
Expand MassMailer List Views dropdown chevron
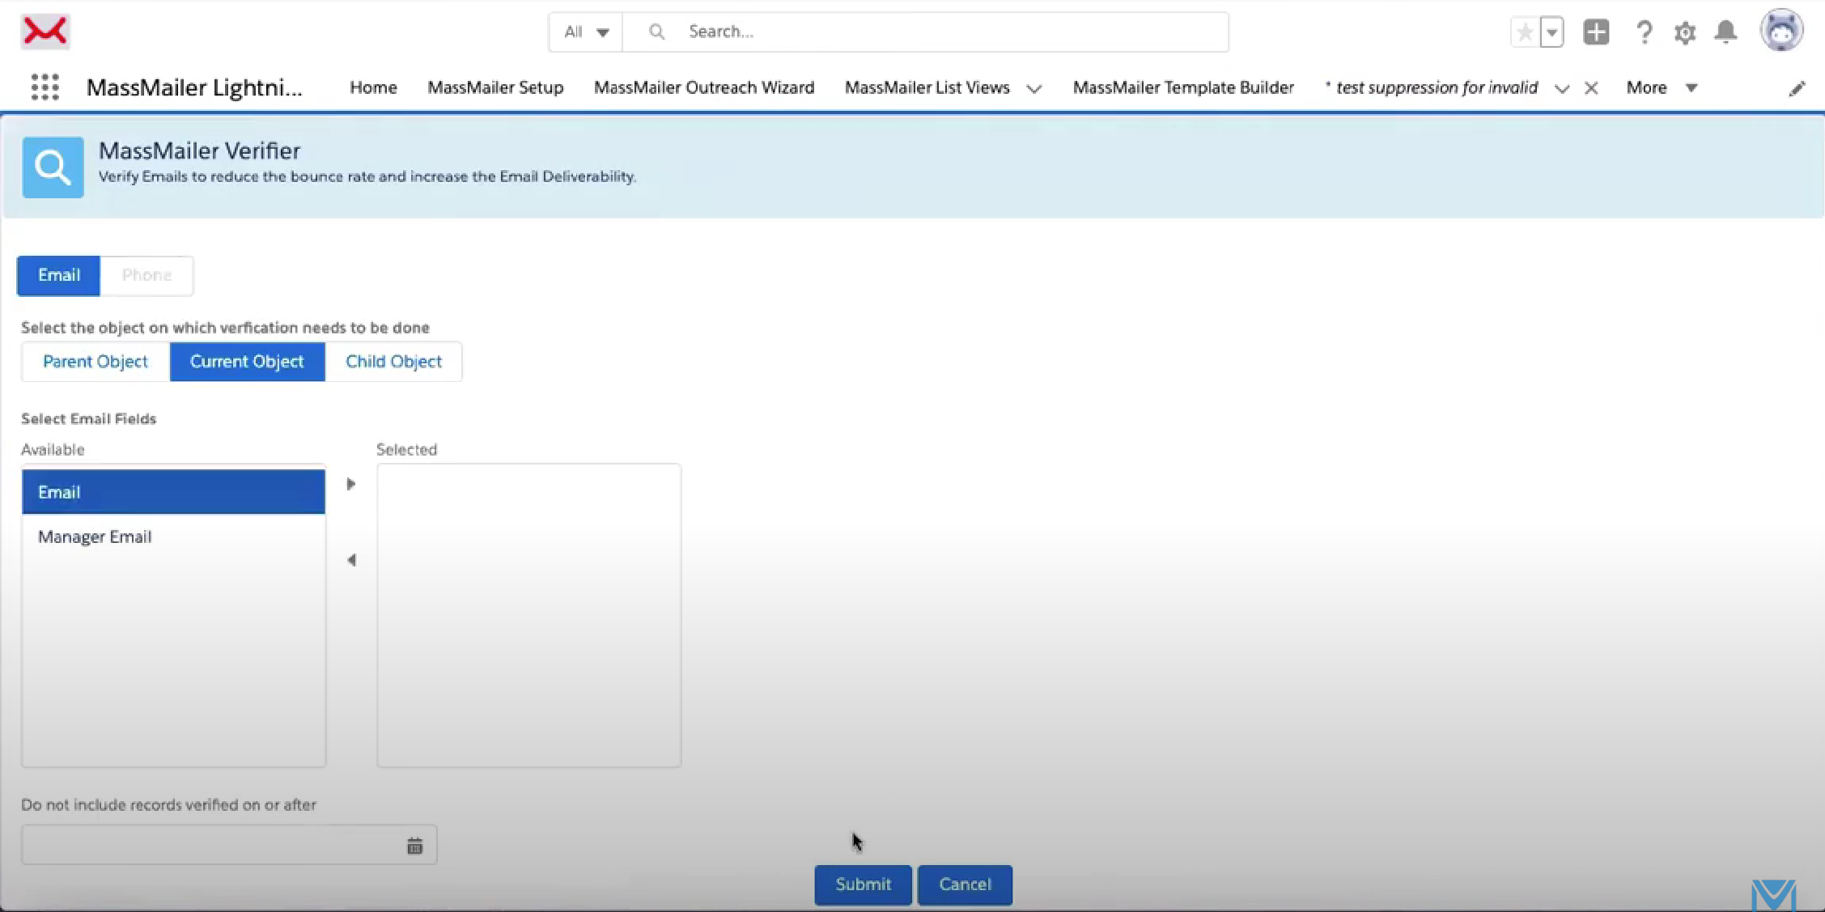click(1034, 88)
